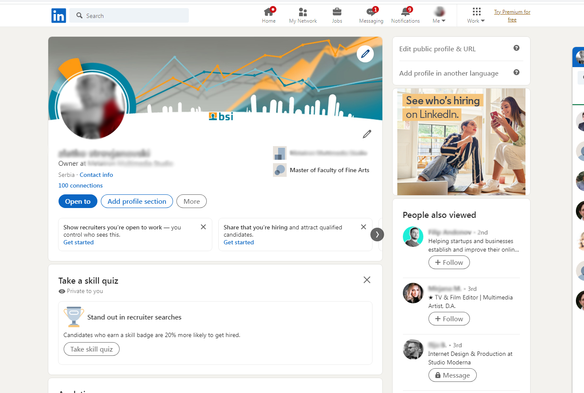The width and height of the screenshot is (584, 393).
Task: Open Add profile in another language
Action: pyautogui.click(x=449, y=73)
